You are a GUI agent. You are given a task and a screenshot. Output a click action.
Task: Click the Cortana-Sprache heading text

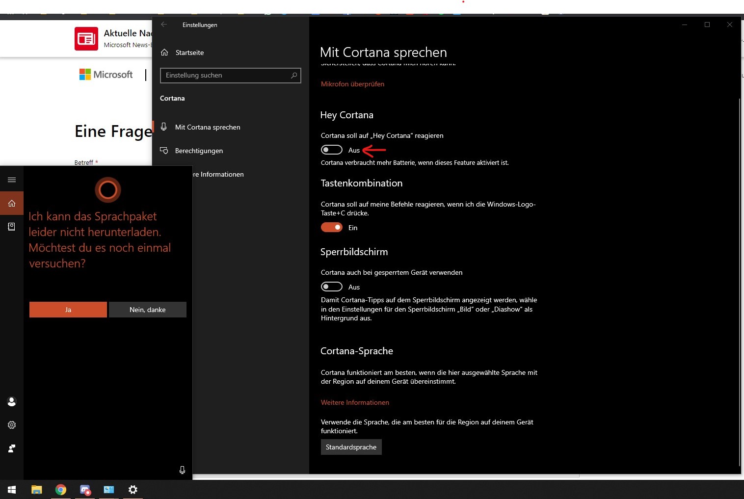pos(357,351)
